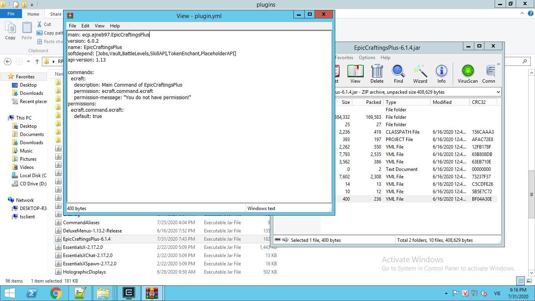
Task: Click the Explorer vertical scrollbar thumb
Action: 532,194
